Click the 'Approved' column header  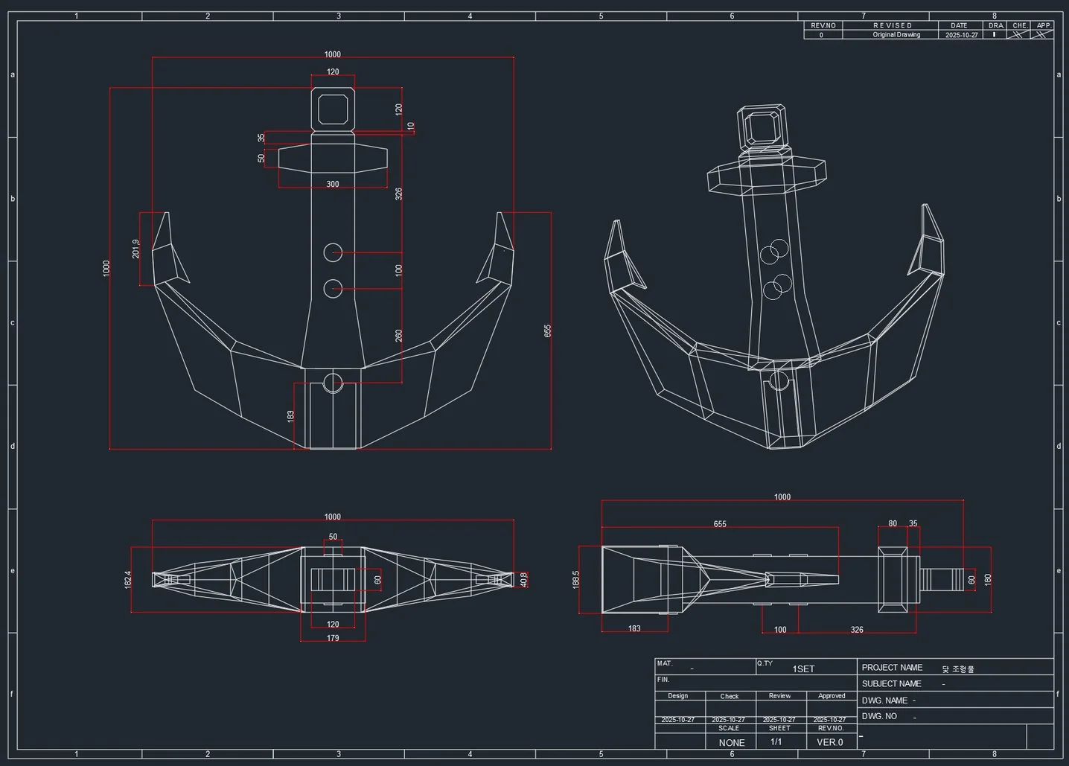point(832,696)
